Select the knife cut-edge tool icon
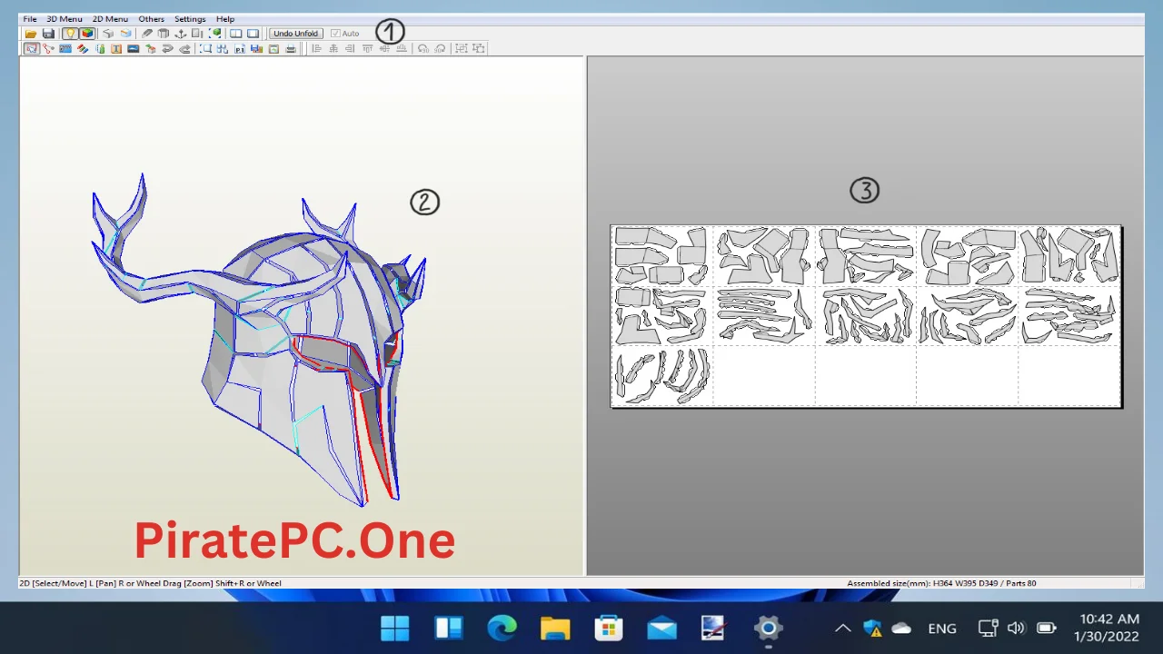Image resolution: width=1163 pixels, height=654 pixels. [x=147, y=34]
